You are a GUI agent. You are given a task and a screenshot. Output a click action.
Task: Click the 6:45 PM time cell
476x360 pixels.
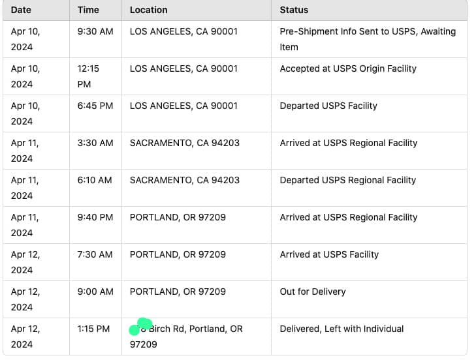coord(95,106)
